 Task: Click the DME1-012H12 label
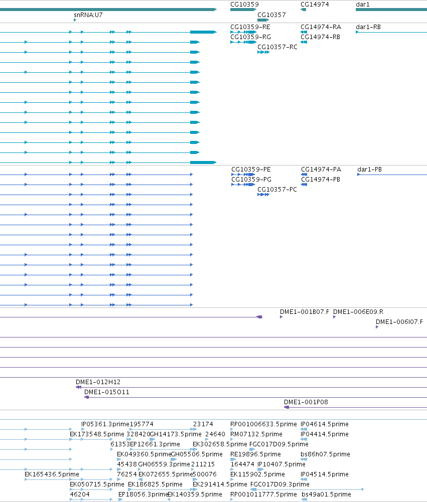pos(98,382)
